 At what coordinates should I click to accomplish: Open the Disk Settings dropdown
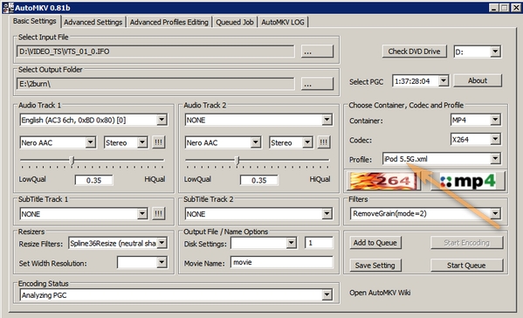tap(291, 243)
